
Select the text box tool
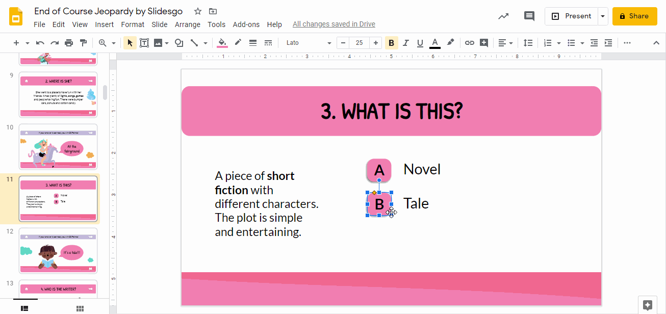[144, 43]
